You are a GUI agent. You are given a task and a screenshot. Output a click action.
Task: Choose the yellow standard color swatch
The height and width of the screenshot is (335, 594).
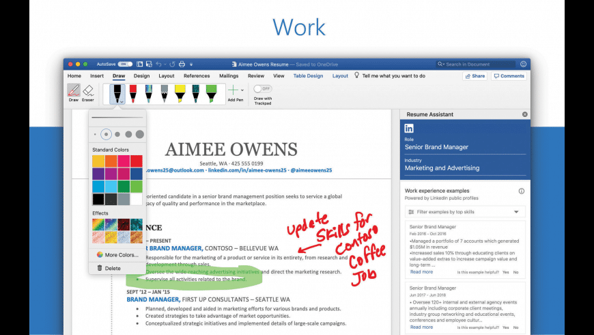click(x=98, y=161)
